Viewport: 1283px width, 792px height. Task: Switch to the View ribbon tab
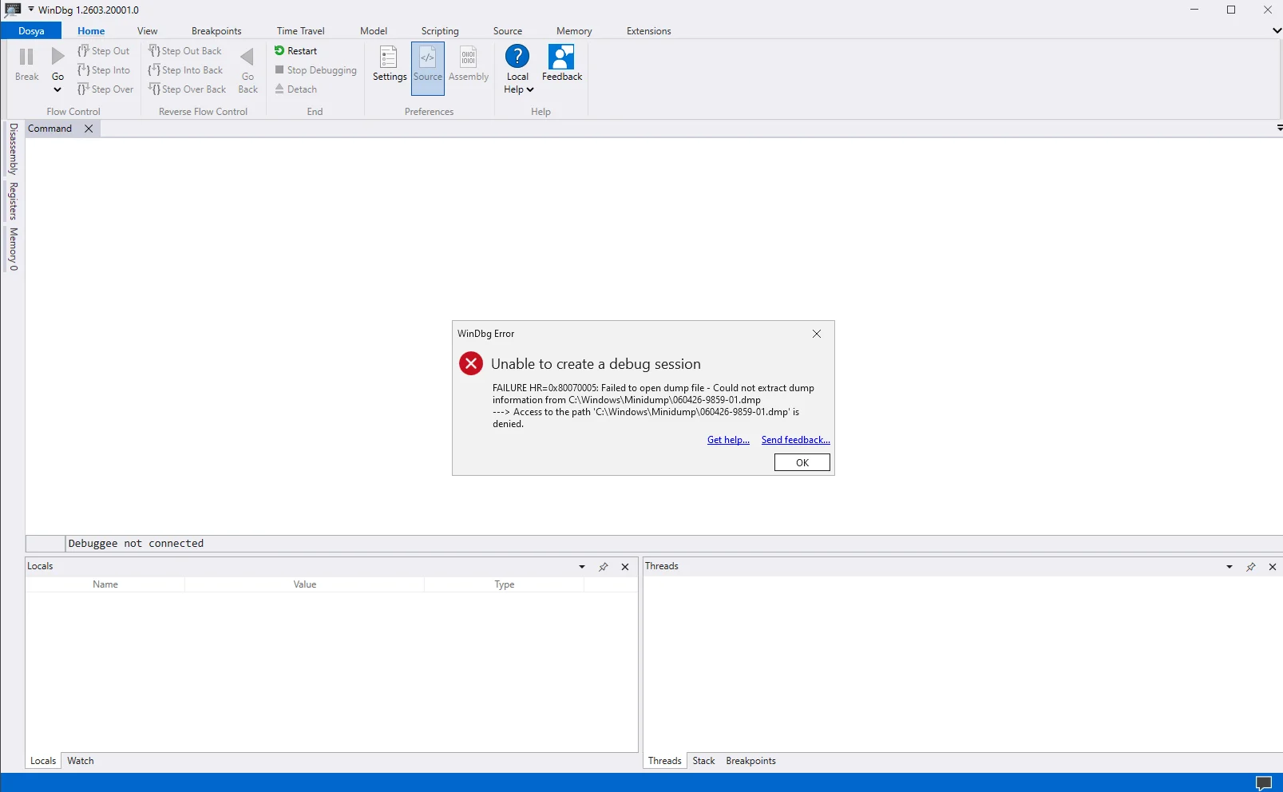(148, 31)
